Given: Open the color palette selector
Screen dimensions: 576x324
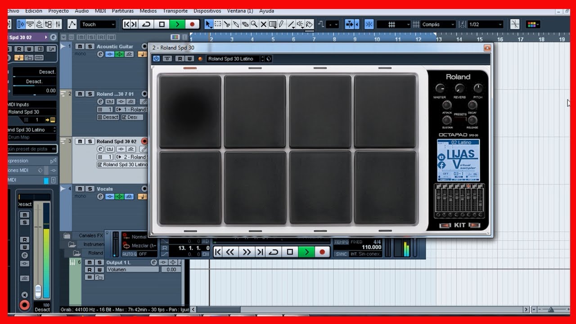Looking at the screenshot, I should pos(533,24).
